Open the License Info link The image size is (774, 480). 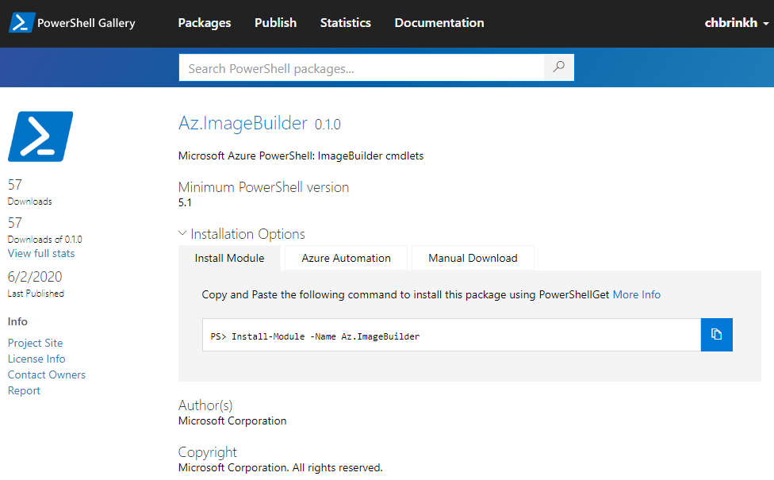(36, 359)
